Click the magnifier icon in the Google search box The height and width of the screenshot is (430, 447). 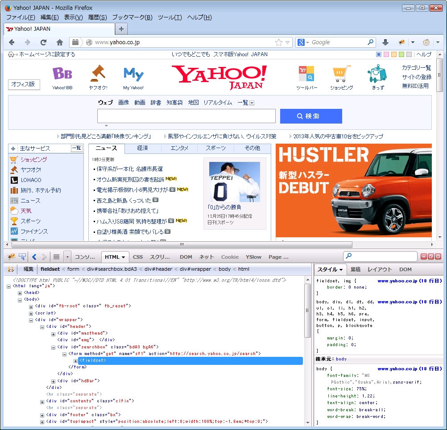pyautogui.click(x=370, y=42)
